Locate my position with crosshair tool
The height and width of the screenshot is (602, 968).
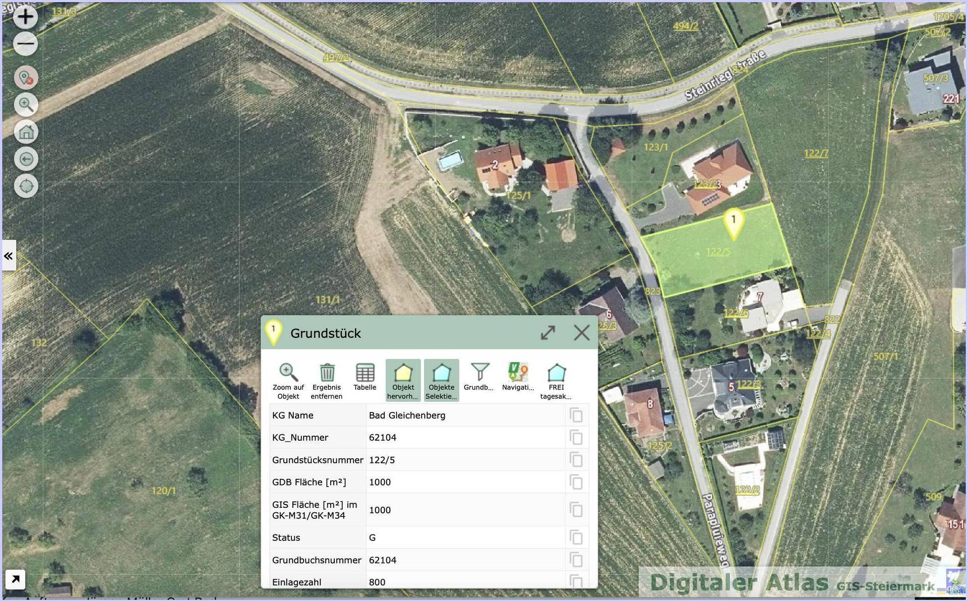(x=26, y=186)
